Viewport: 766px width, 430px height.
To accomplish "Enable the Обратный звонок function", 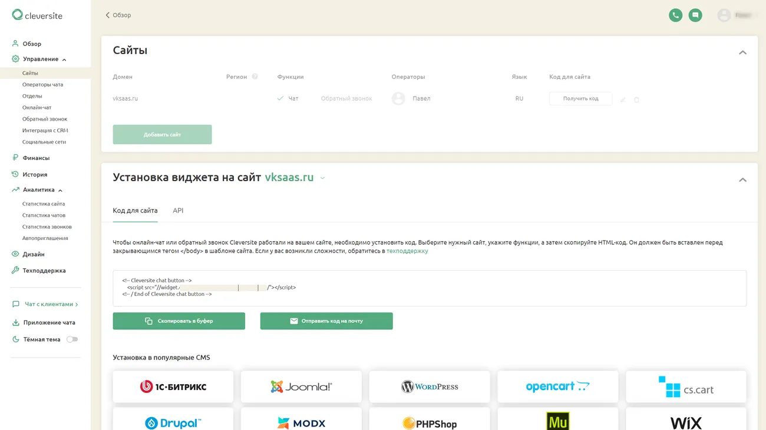I will pyautogui.click(x=346, y=98).
